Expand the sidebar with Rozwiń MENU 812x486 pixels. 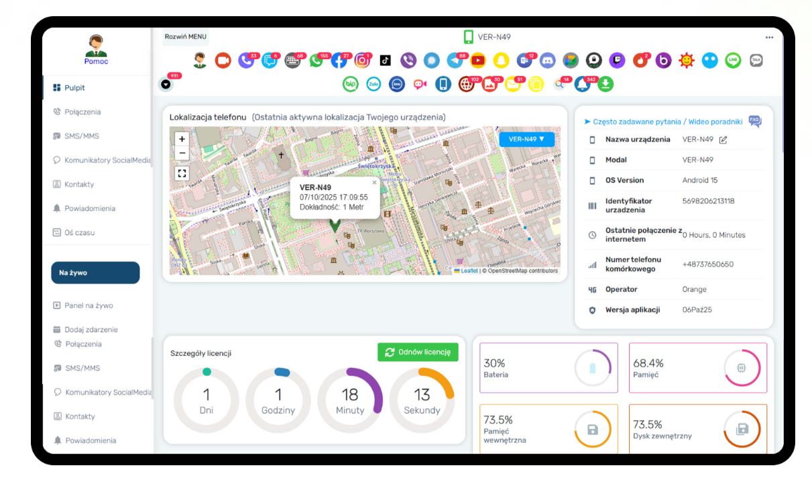pyautogui.click(x=186, y=36)
